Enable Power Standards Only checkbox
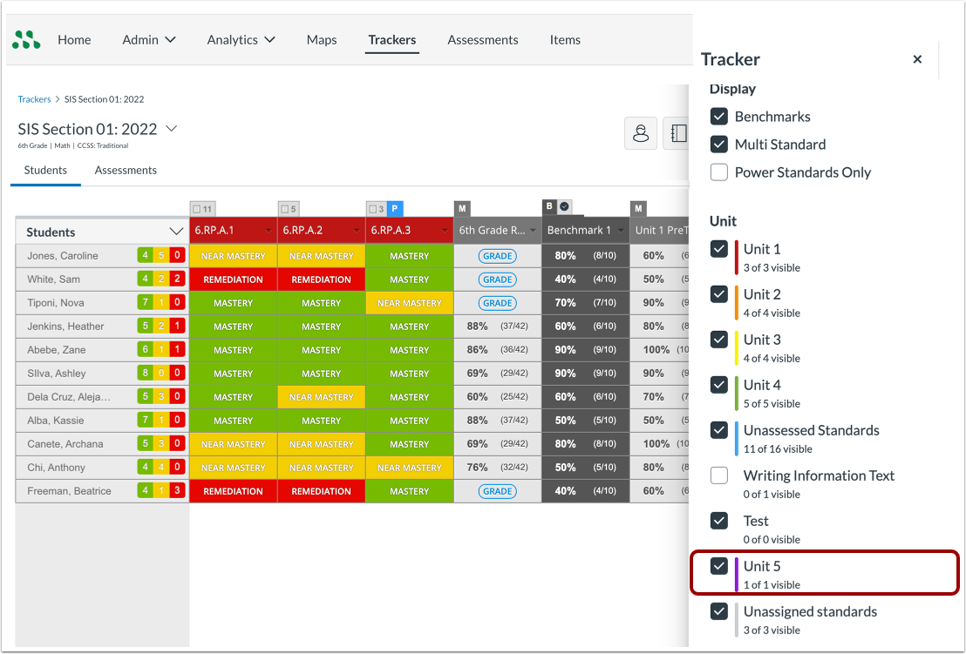The image size is (966, 654). click(719, 172)
